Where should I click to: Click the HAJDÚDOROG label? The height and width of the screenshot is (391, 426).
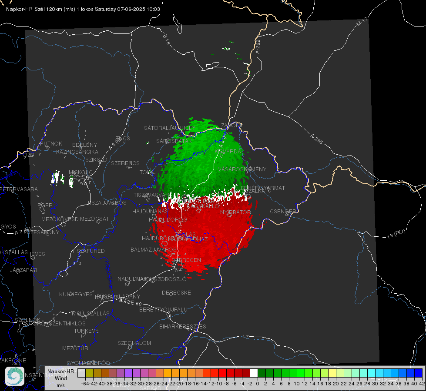click(x=168, y=219)
